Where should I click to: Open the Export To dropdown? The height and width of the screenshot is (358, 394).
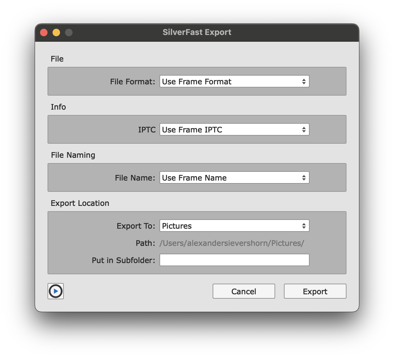235,226
